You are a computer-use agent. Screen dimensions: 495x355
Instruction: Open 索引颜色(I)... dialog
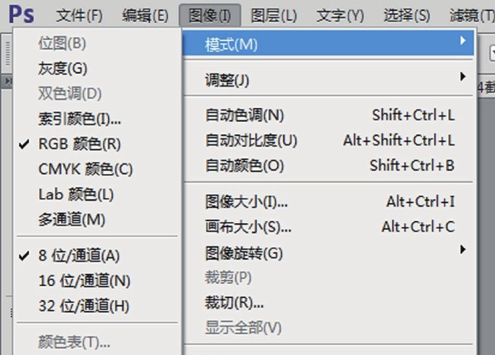(x=80, y=119)
